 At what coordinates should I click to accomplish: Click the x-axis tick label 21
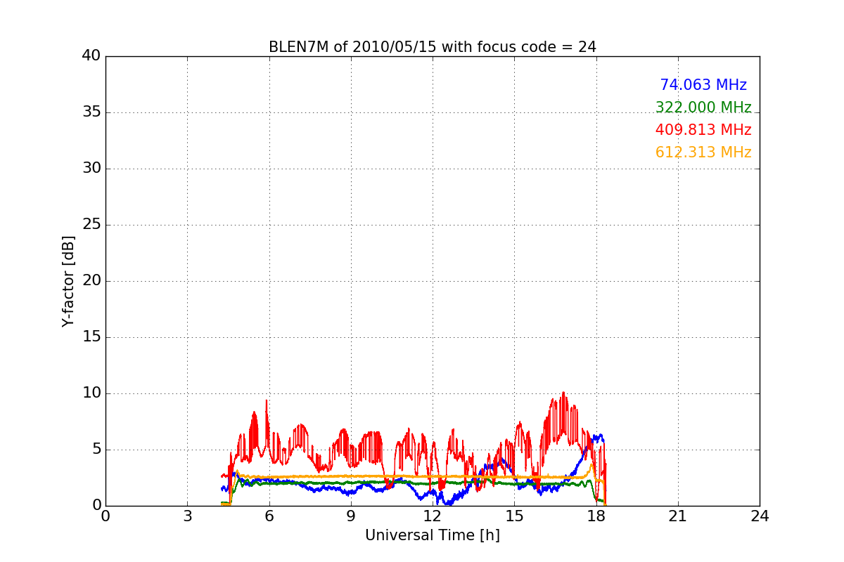[678, 516]
